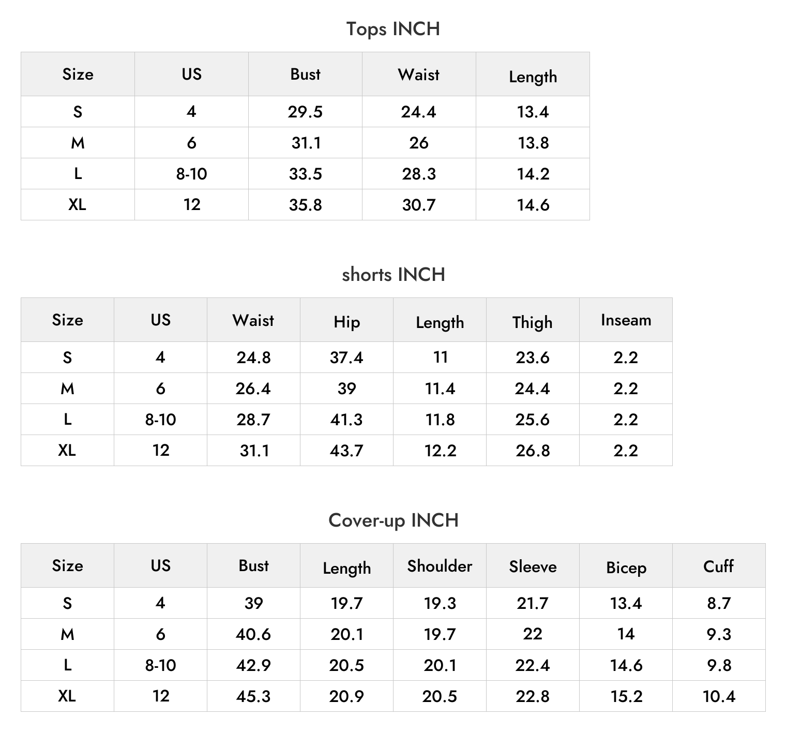Screen dimensions: 786x732
Task: Select the shorts length value 12.2
Action: [x=440, y=451]
